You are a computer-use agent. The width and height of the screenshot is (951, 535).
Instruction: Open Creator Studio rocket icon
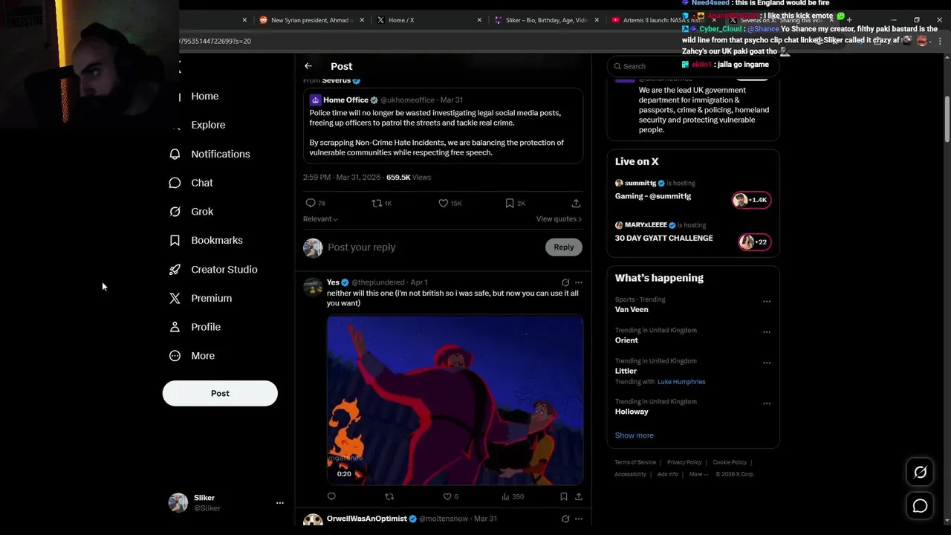175,269
